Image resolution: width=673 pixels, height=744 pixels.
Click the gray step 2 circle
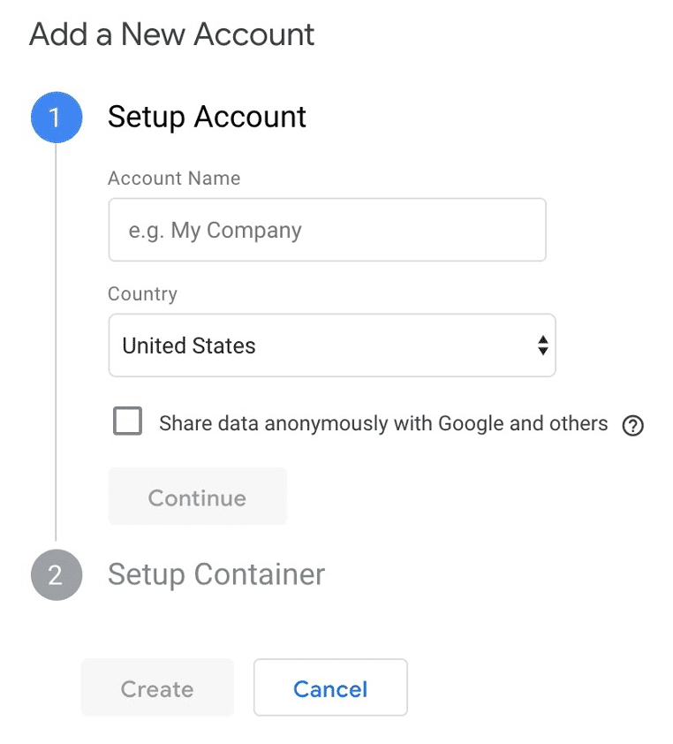pyautogui.click(x=57, y=575)
